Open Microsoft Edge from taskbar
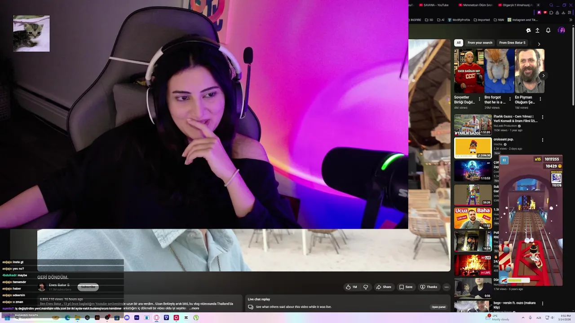The width and height of the screenshot is (575, 323). [67, 318]
